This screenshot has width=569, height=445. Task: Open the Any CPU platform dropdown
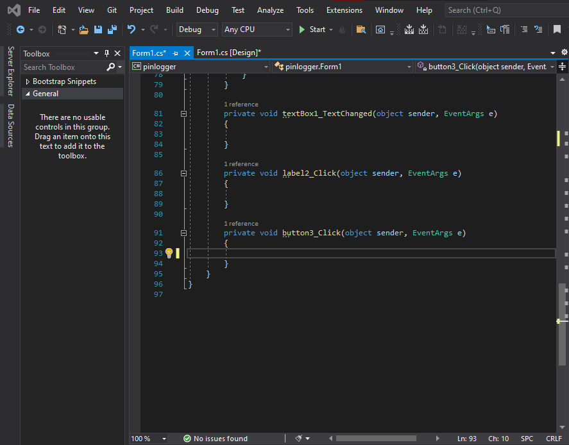pyautogui.click(x=257, y=29)
